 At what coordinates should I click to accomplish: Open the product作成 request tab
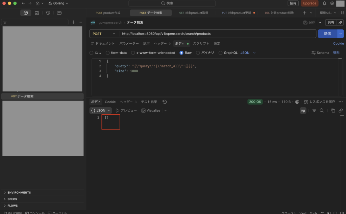tap(108, 13)
